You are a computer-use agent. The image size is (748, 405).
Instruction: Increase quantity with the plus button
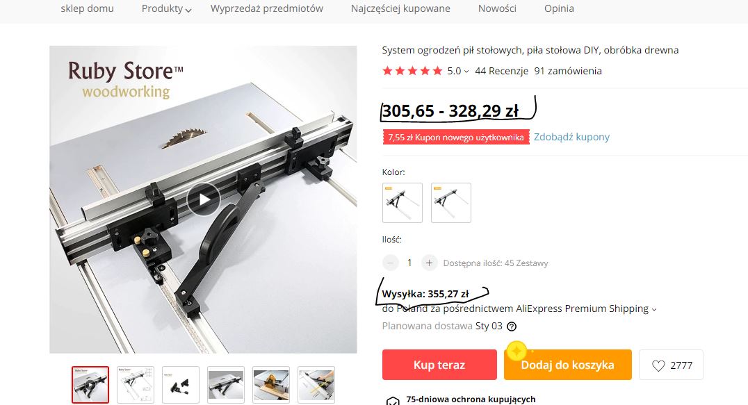(x=429, y=263)
